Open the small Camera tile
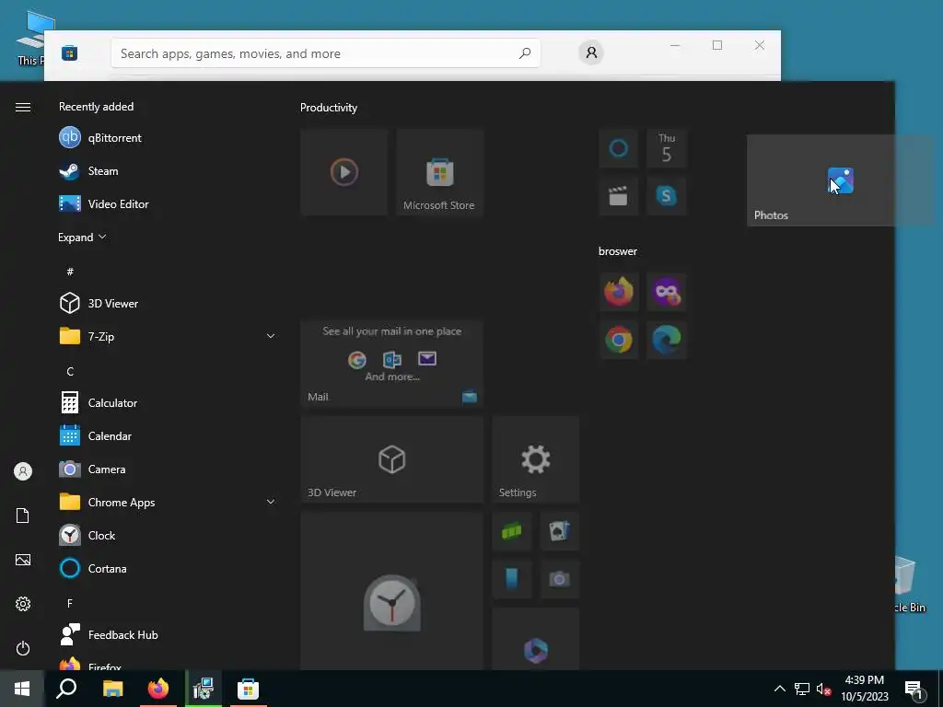 tap(560, 579)
